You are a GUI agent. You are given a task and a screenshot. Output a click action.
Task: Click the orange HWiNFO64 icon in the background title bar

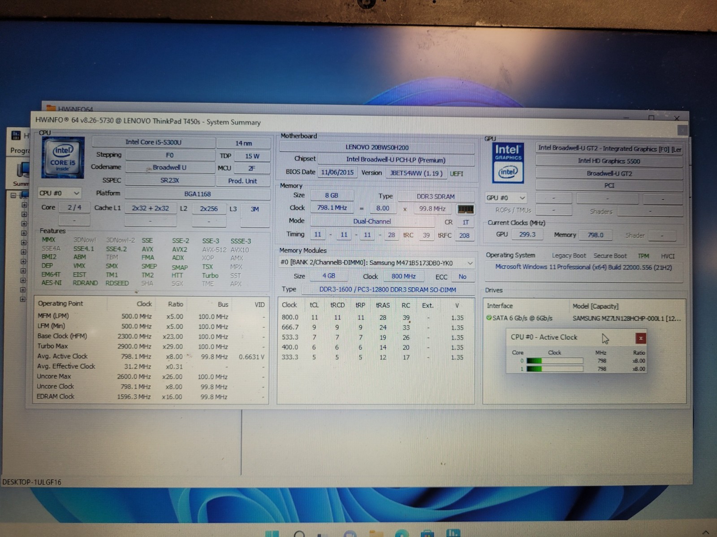coord(51,108)
